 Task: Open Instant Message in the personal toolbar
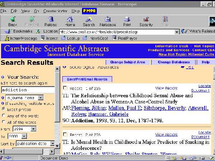point(21,38)
